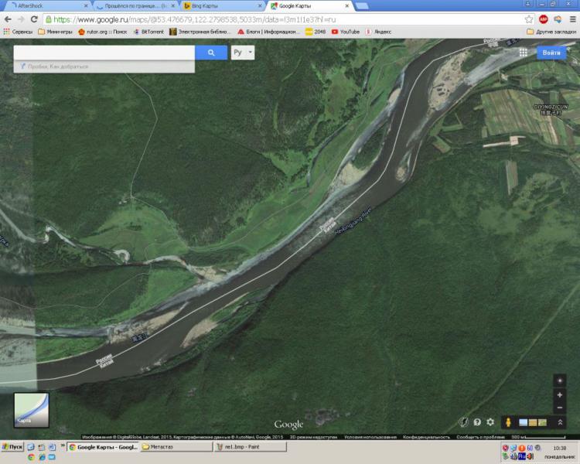
Task: Zoom out with the minus button
Action: point(560,408)
